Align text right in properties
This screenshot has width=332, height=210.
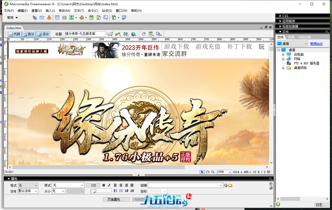point(126,185)
